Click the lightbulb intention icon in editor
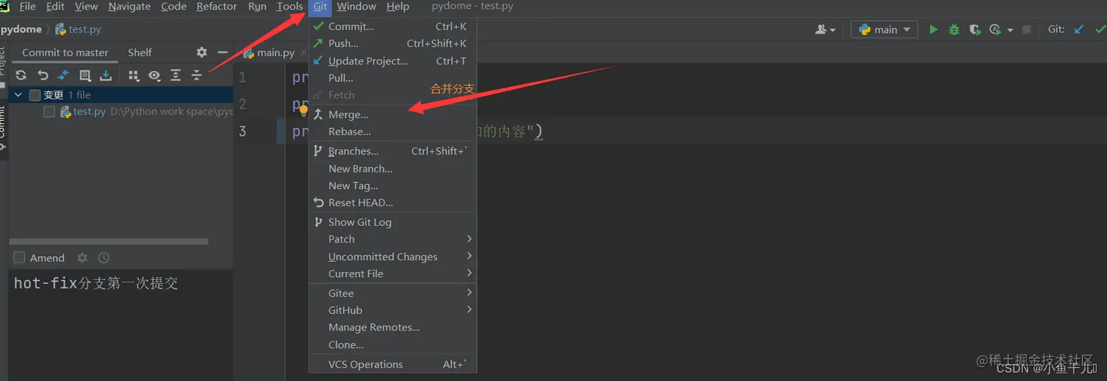 point(303,110)
